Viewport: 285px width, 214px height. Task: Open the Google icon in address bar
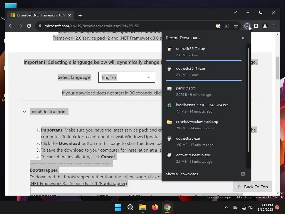click(218, 26)
